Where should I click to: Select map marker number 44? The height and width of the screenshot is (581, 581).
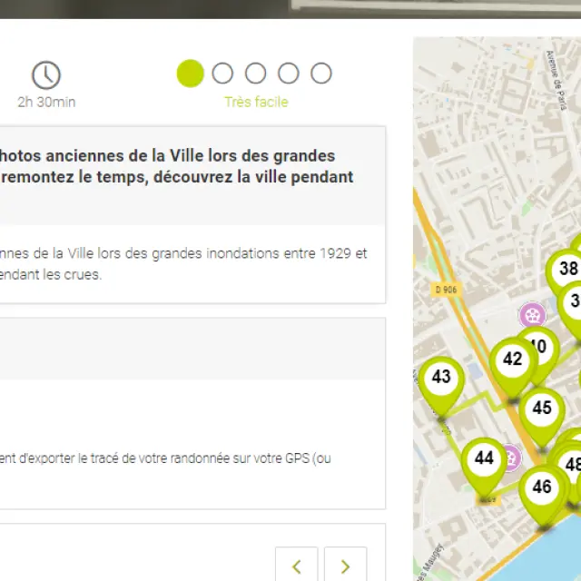pyautogui.click(x=484, y=459)
